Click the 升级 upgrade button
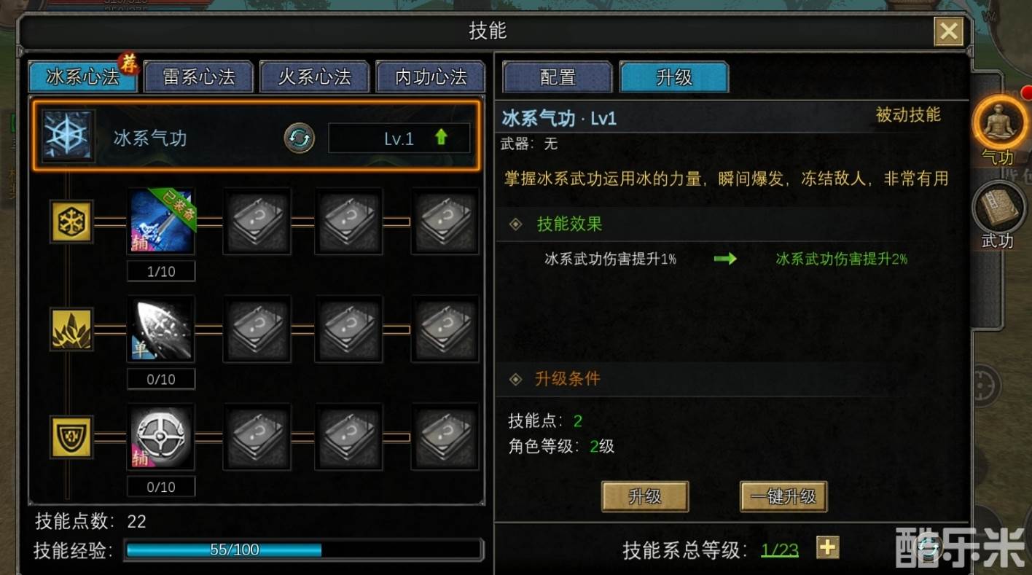The width and height of the screenshot is (1032, 575). pyautogui.click(x=645, y=497)
